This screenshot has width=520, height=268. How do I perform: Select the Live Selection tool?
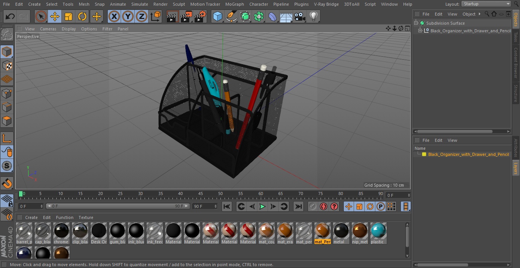point(41,16)
